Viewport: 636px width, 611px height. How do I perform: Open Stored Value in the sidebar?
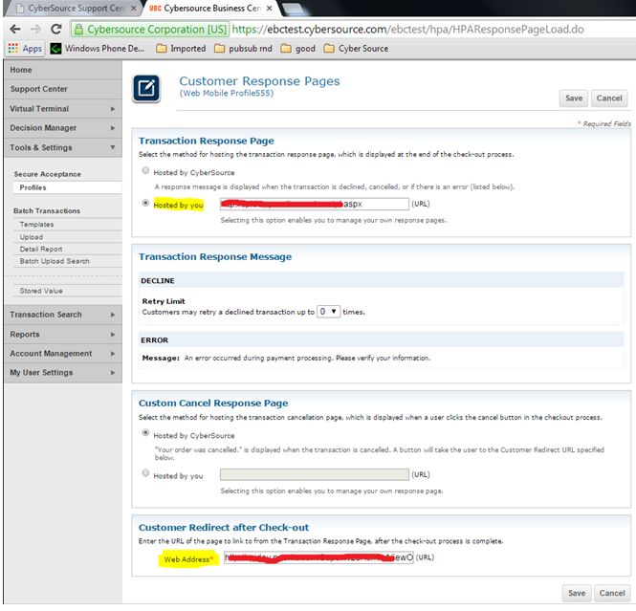[x=67, y=291]
